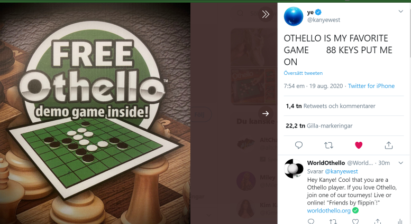Go to next image with arrow
411x224 pixels.
click(x=266, y=113)
